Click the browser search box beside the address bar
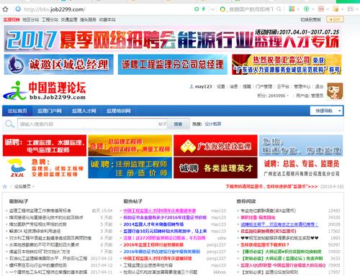The width and height of the screenshot is (360, 276). [x=251, y=9]
